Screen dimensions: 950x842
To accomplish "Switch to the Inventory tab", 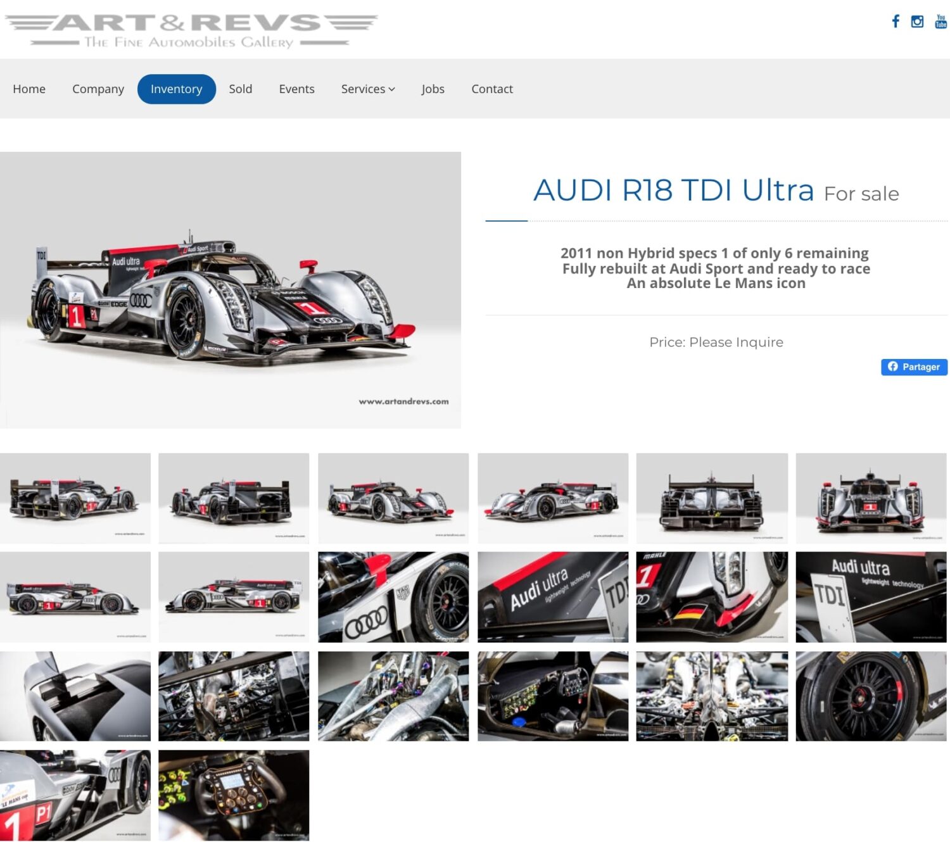I will pos(177,89).
